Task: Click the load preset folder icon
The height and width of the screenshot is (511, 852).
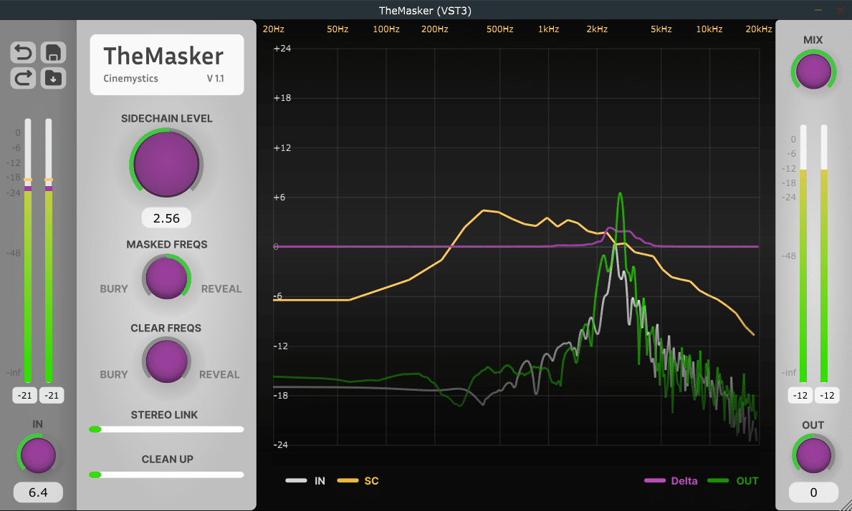Action: (53, 78)
